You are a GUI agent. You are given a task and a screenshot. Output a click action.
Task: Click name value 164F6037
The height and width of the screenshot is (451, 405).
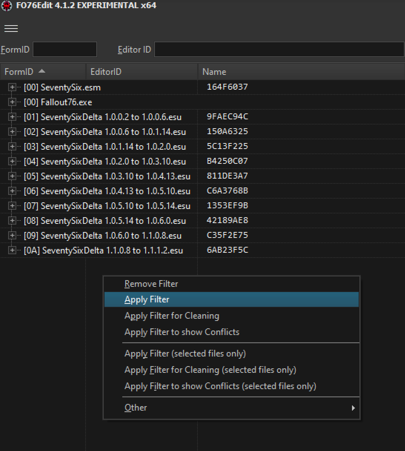click(x=227, y=87)
